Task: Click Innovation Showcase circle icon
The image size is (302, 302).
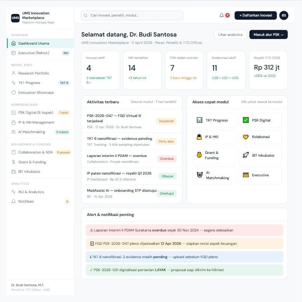Action: pyautogui.click(x=13, y=92)
